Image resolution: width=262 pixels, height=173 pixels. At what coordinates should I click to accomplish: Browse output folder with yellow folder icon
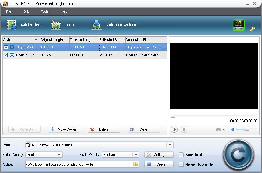(x=136, y=164)
